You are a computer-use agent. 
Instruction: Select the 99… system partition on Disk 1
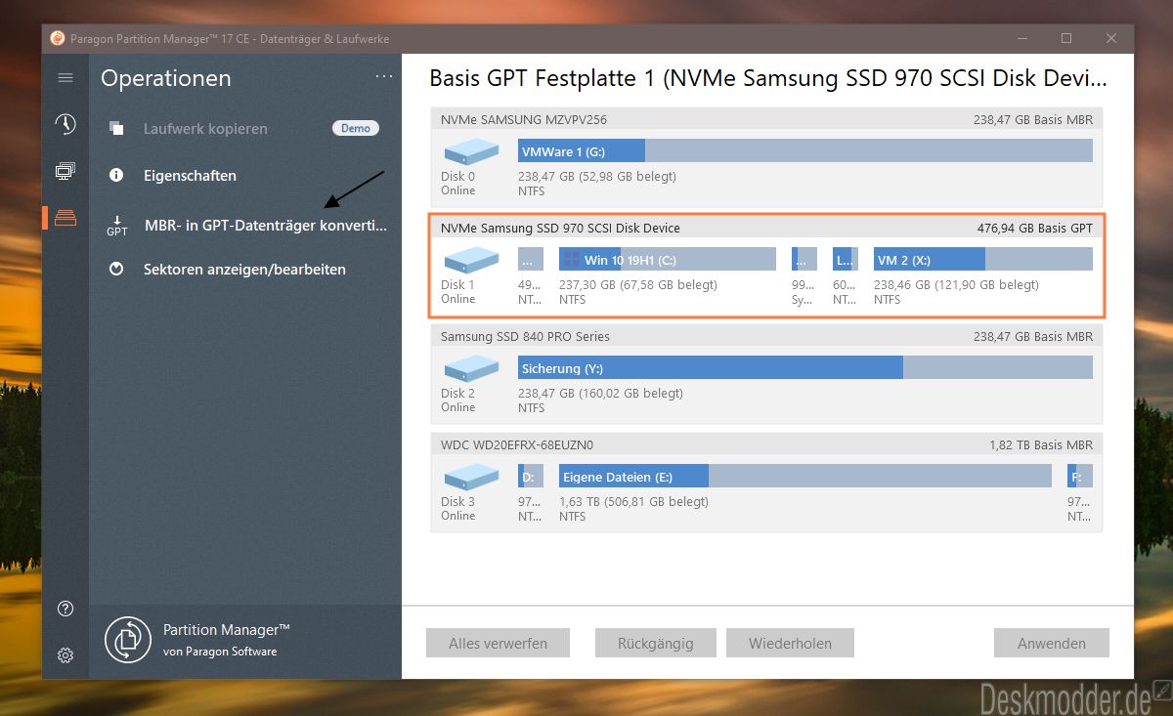click(x=804, y=260)
